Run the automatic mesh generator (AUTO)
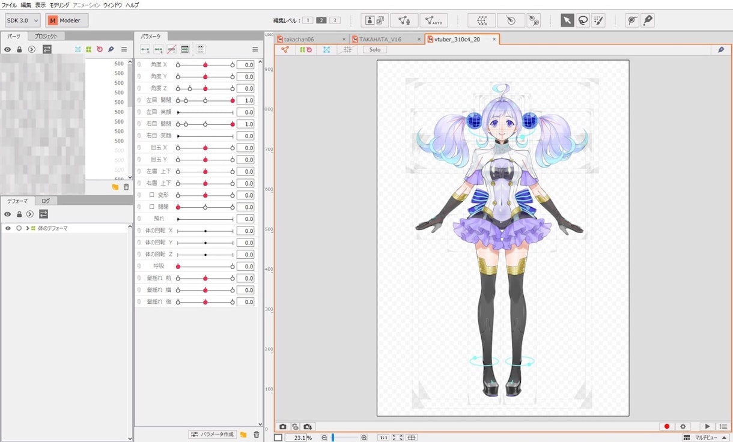The width and height of the screenshot is (733, 442). [434, 20]
